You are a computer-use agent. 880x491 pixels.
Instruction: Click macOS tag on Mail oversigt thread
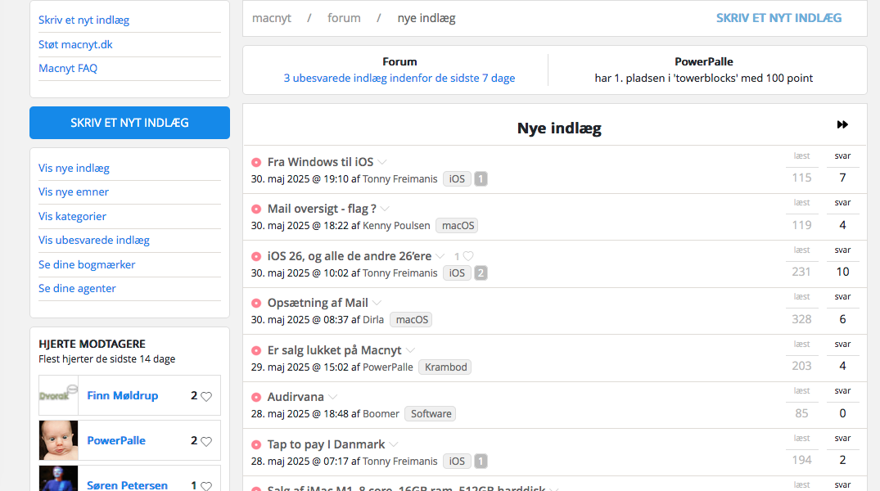pos(458,226)
